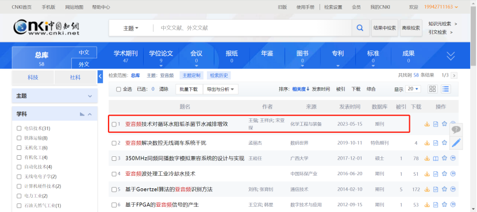Open the 学术期刊 tab
This screenshot has width=477, height=212.
point(126,56)
